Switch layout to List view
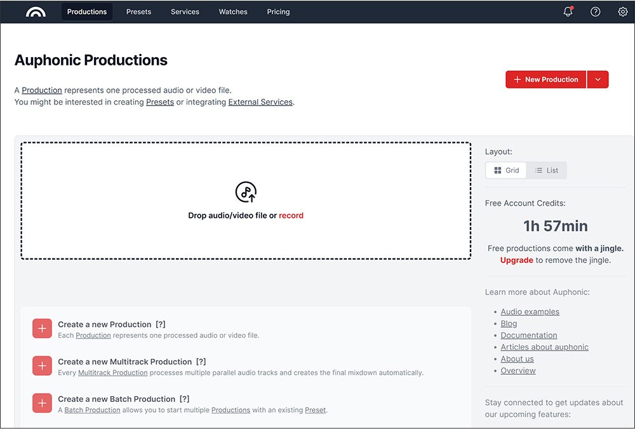Screen dimensions: 635x447 [x=546, y=170]
